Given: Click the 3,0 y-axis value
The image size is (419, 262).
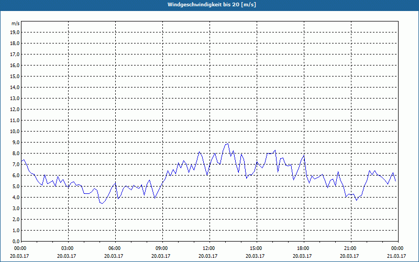Looking at the screenshot, I should pos(16,208).
